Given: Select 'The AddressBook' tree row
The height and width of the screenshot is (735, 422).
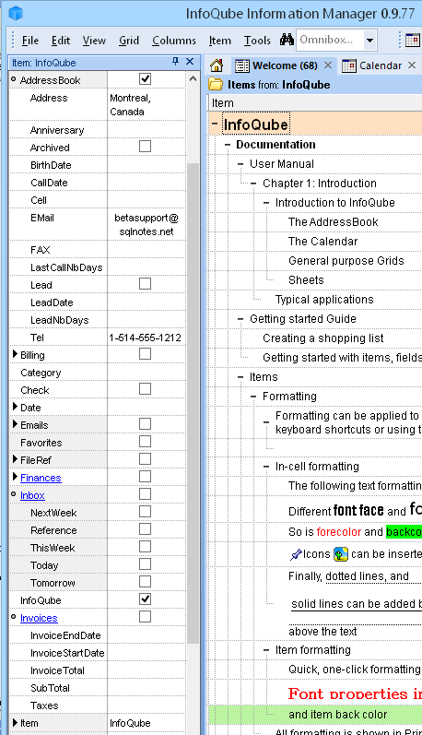Looking at the screenshot, I should click(x=333, y=222).
